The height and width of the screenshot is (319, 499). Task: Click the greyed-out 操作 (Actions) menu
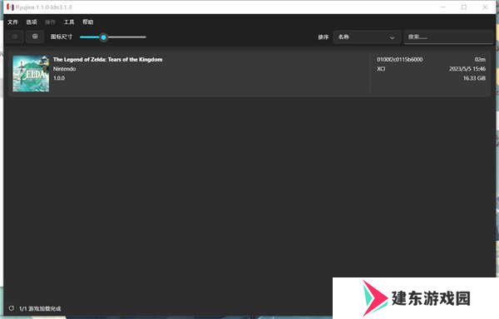pyautogui.click(x=50, y=22)
